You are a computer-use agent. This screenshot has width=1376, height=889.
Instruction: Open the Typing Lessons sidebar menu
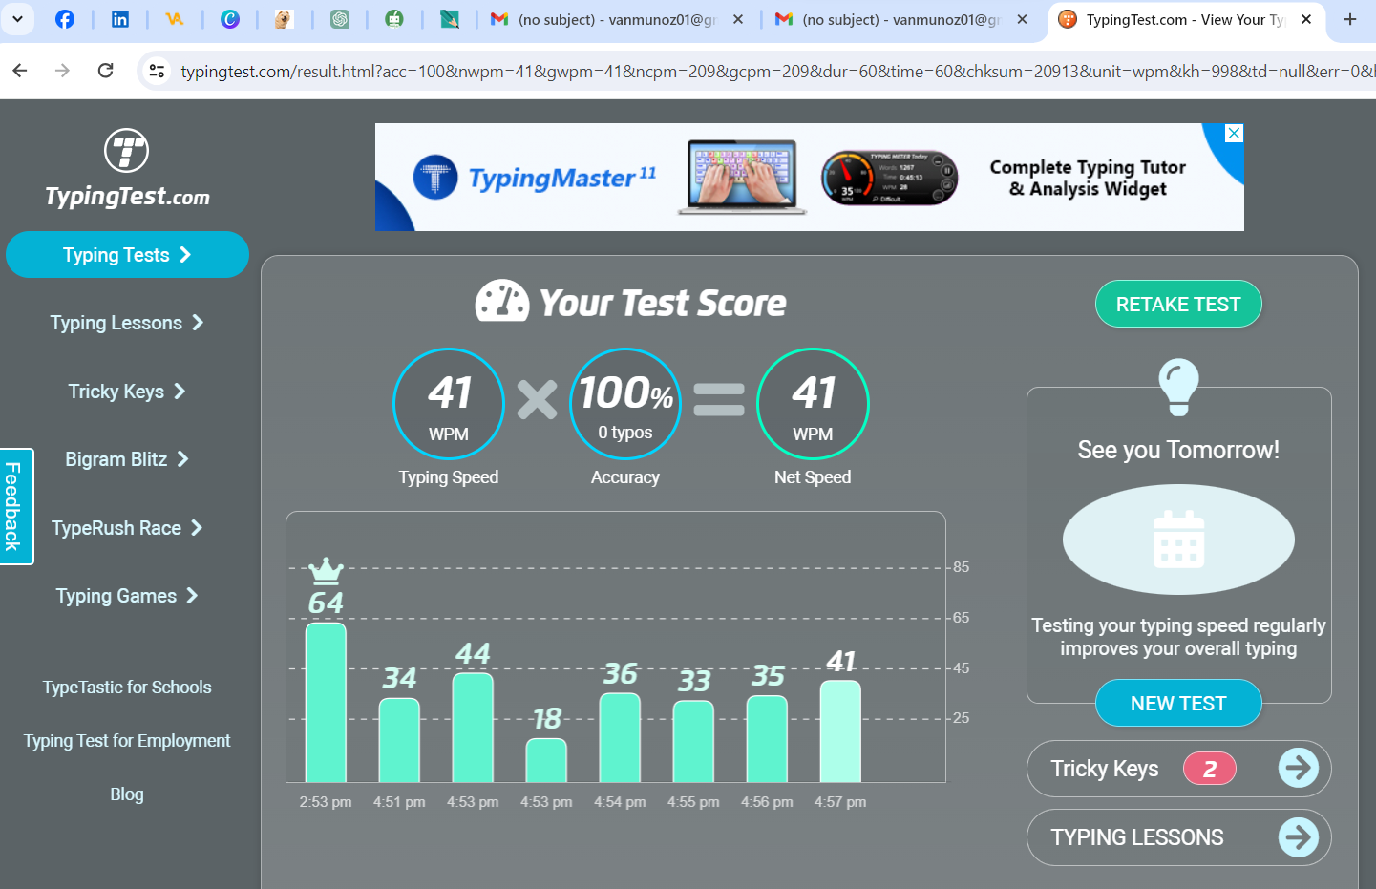pyautogui.click(x=127, y=323)
